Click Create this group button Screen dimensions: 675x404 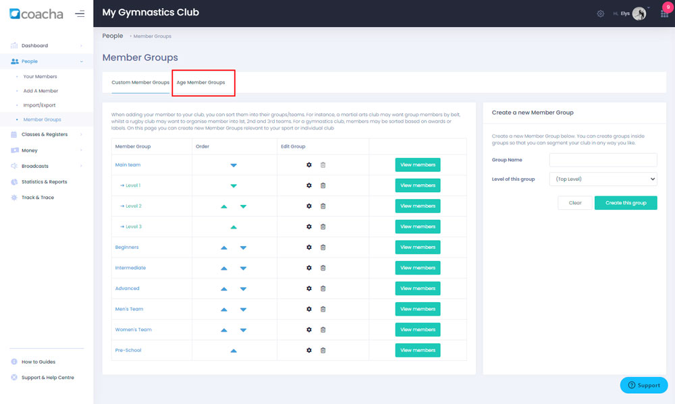(x=625, y=203)
